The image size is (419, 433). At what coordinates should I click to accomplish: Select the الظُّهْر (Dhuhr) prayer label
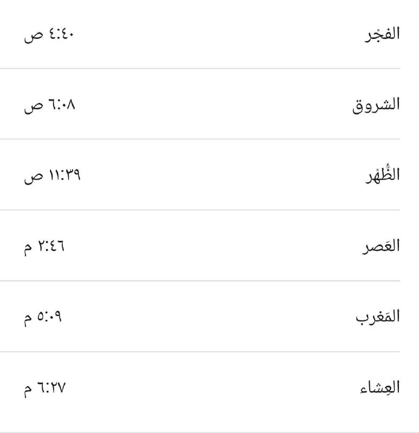(383, 174)
